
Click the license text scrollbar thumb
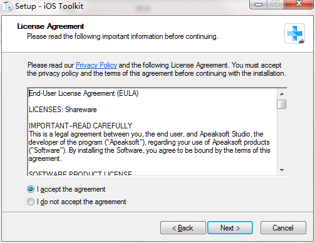tap(282, 104)
